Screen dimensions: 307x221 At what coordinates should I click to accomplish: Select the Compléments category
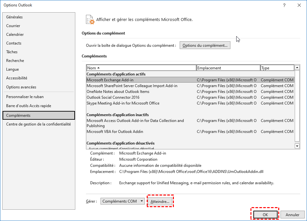[x=39, y=115]
